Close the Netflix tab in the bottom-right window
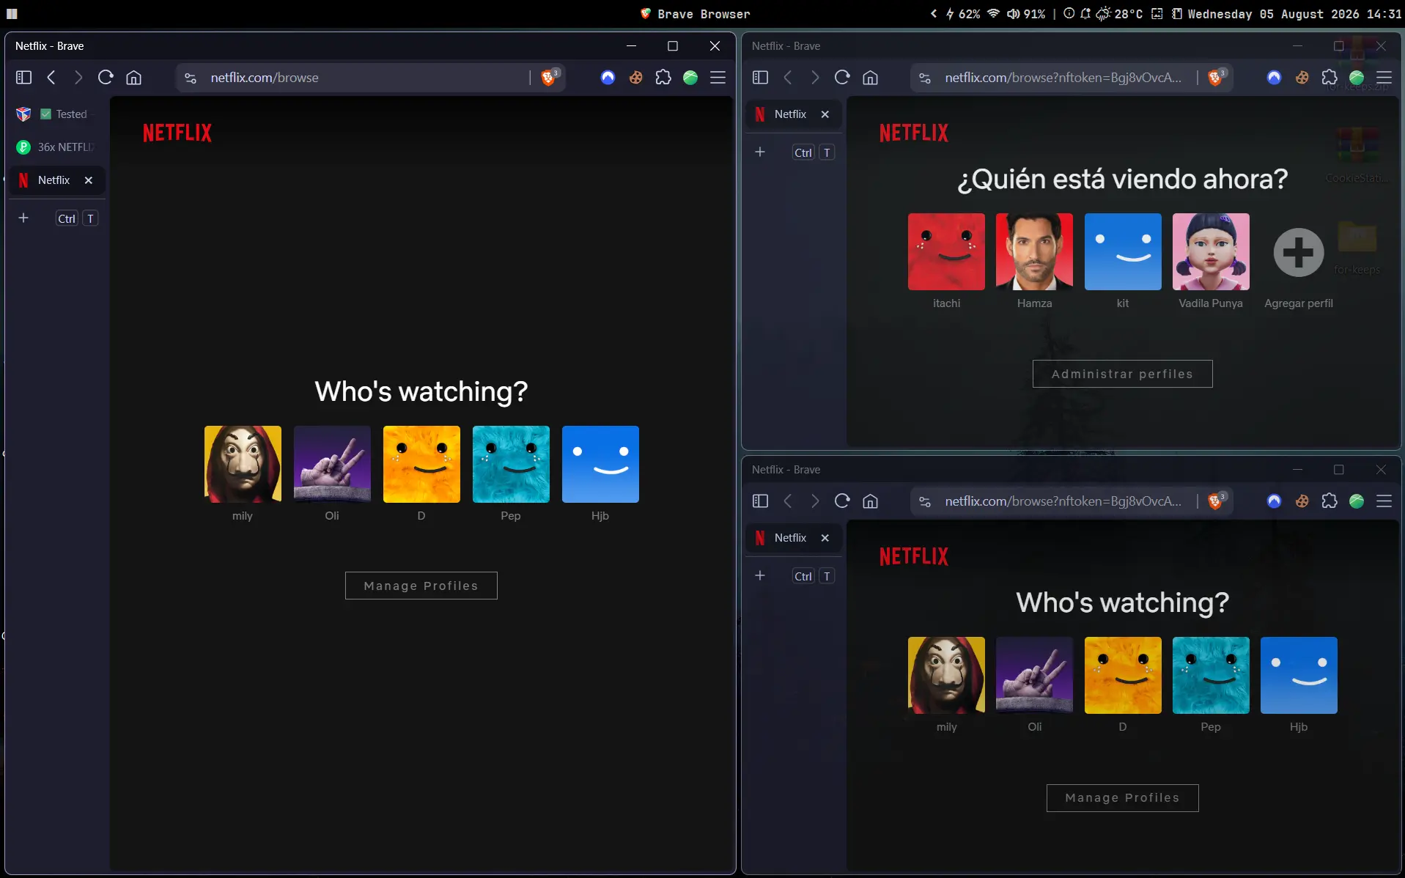Viewport: 1405px width, 878px height. (x=825, y=538)
